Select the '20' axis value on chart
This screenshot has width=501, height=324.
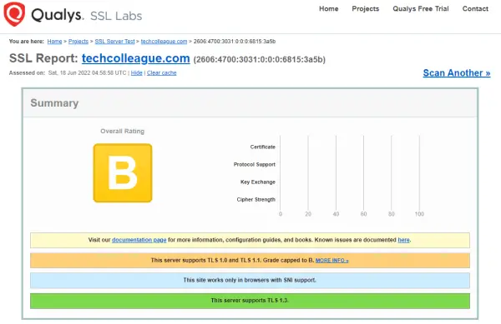pyautogui.click(x=308, y=214)
